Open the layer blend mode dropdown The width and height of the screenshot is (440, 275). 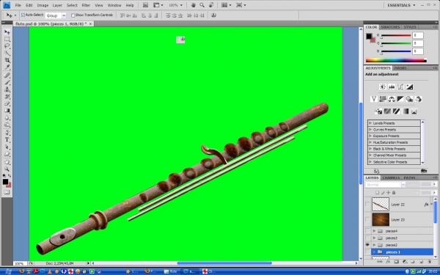pyautogui.click(x=386, y=185)
